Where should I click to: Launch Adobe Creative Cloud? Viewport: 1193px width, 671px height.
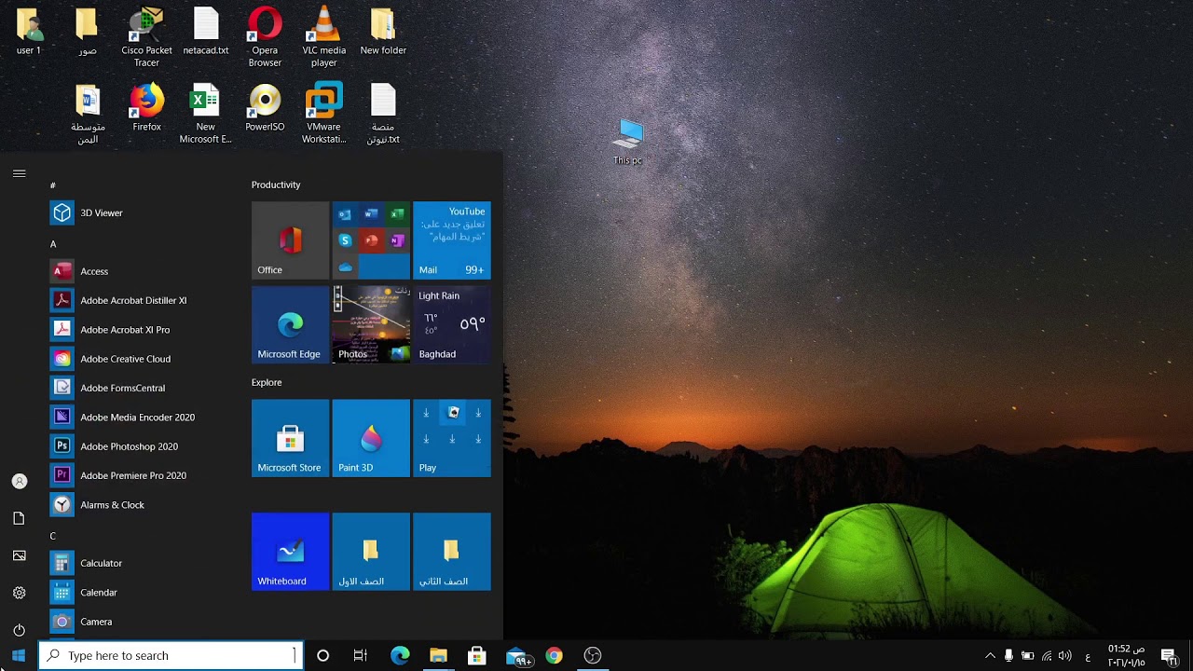pos(135,359)
